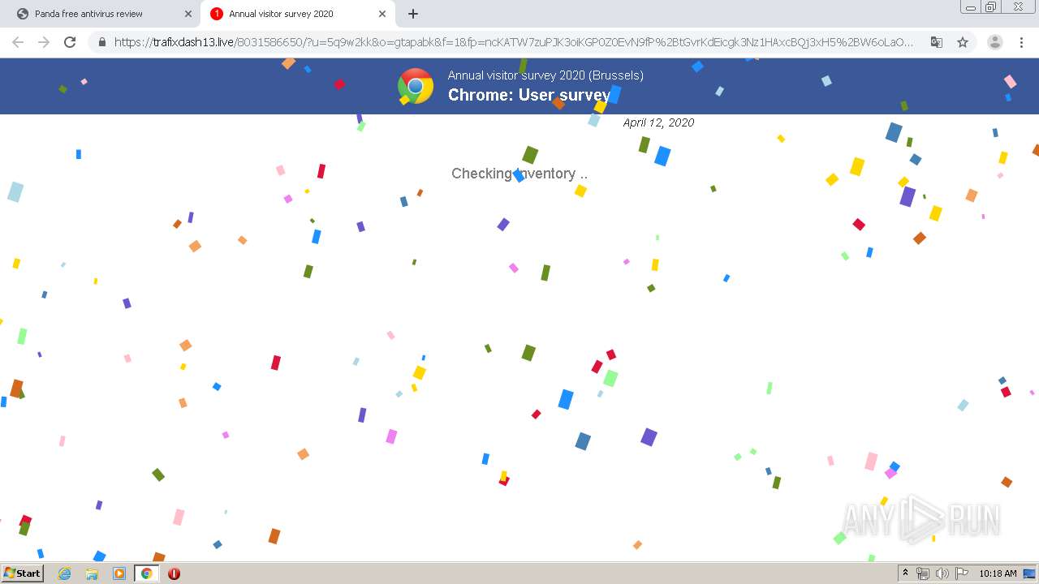
Task: Open a new browser tab
Action: [413, 14]
